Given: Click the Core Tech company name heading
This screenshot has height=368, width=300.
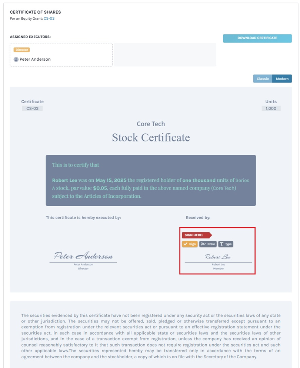Looking at the screenshot, I should tap(151, 124).
